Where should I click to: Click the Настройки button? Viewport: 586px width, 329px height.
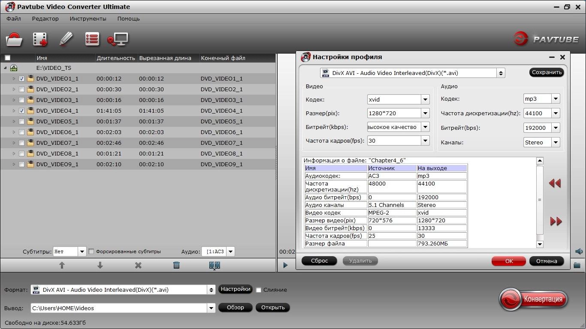pos(235,289)
